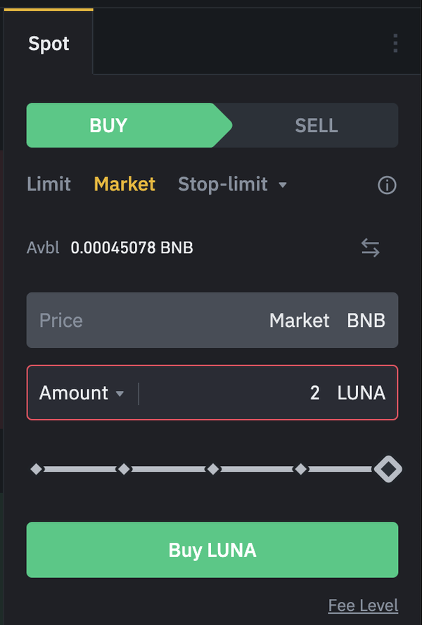This screenshot has height=625, width=422.
Task: Set slider to 50% diamond marker
Action: [x=212, y=469]
